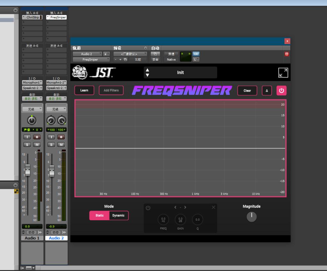This screenshot has height=271, width=327.
Task: Close the filter band with the X icon
Action: [x=213, y=207]
